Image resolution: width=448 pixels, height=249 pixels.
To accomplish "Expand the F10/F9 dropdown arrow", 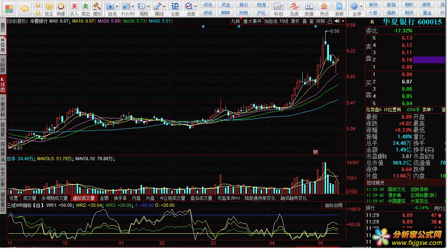I will click(133, 6).
